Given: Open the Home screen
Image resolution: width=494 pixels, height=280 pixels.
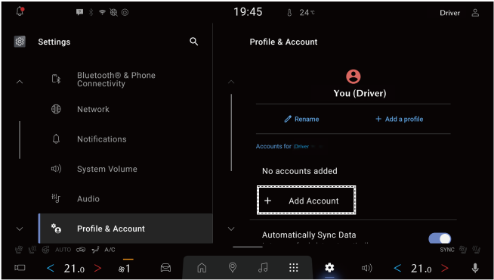Looking at the screenshot, I should (x=202, y=268).
